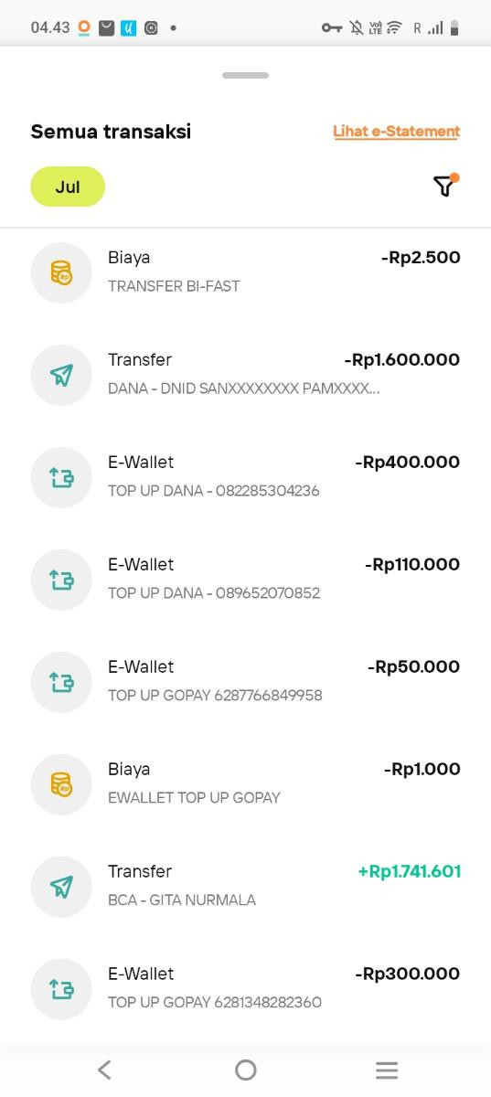Tap the Android home circle button

pos(245,1070)
